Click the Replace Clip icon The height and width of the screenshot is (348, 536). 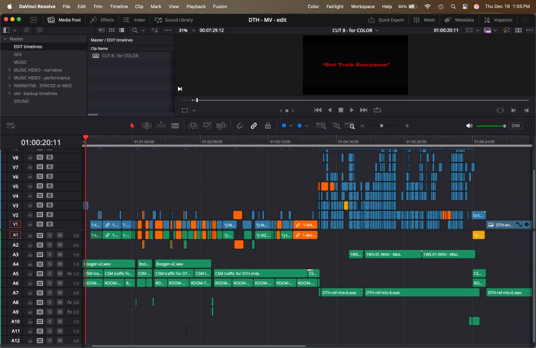pos(221,126)
